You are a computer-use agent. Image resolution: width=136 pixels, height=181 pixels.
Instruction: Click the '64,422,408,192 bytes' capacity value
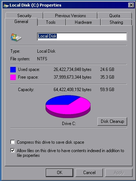pyautogui.click(x=73, y=90)
